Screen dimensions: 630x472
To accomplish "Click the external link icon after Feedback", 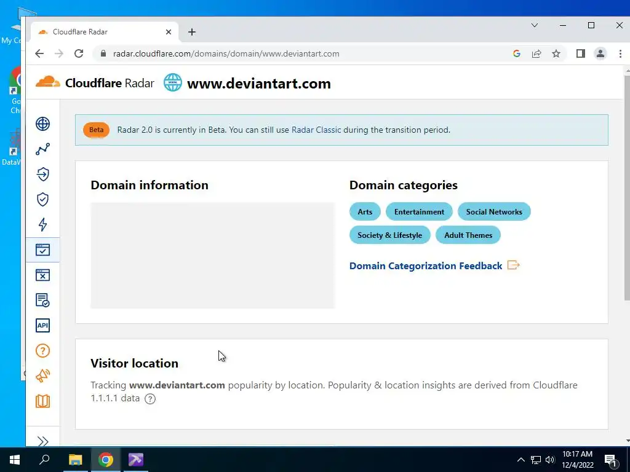I will (514, 265).
